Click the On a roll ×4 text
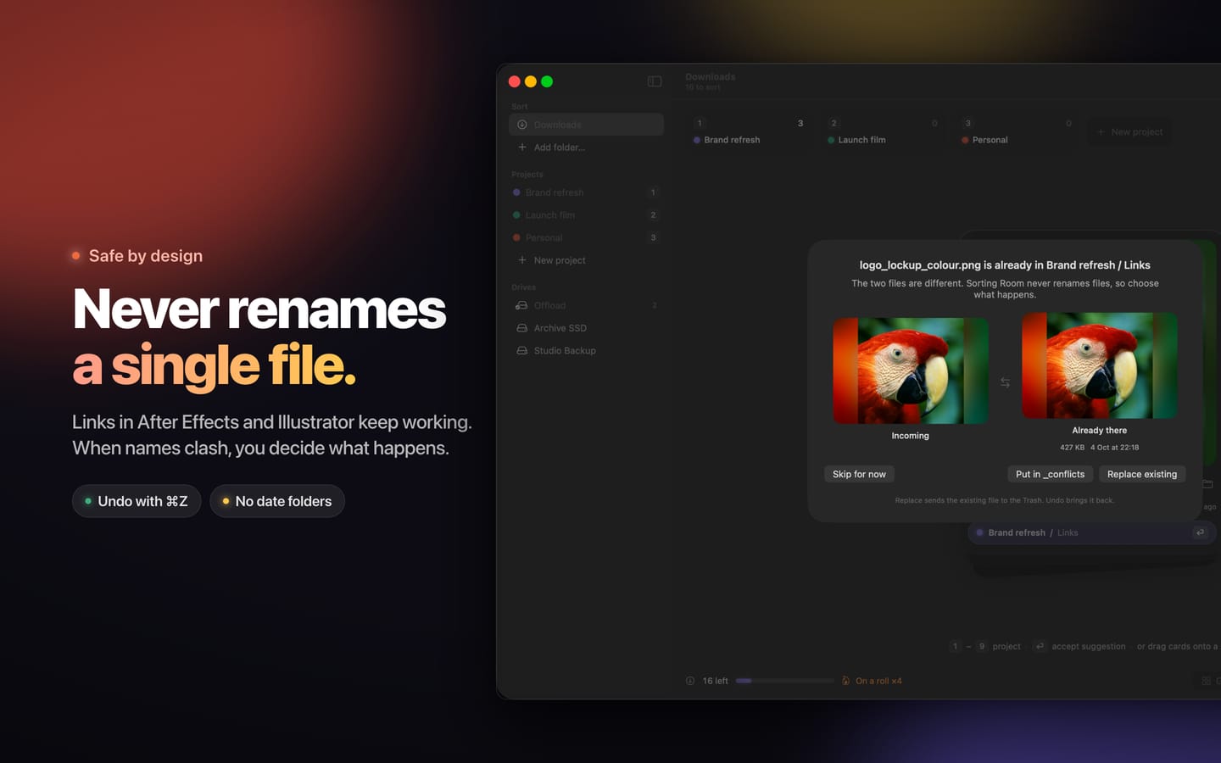 click(x=878, y=681)
